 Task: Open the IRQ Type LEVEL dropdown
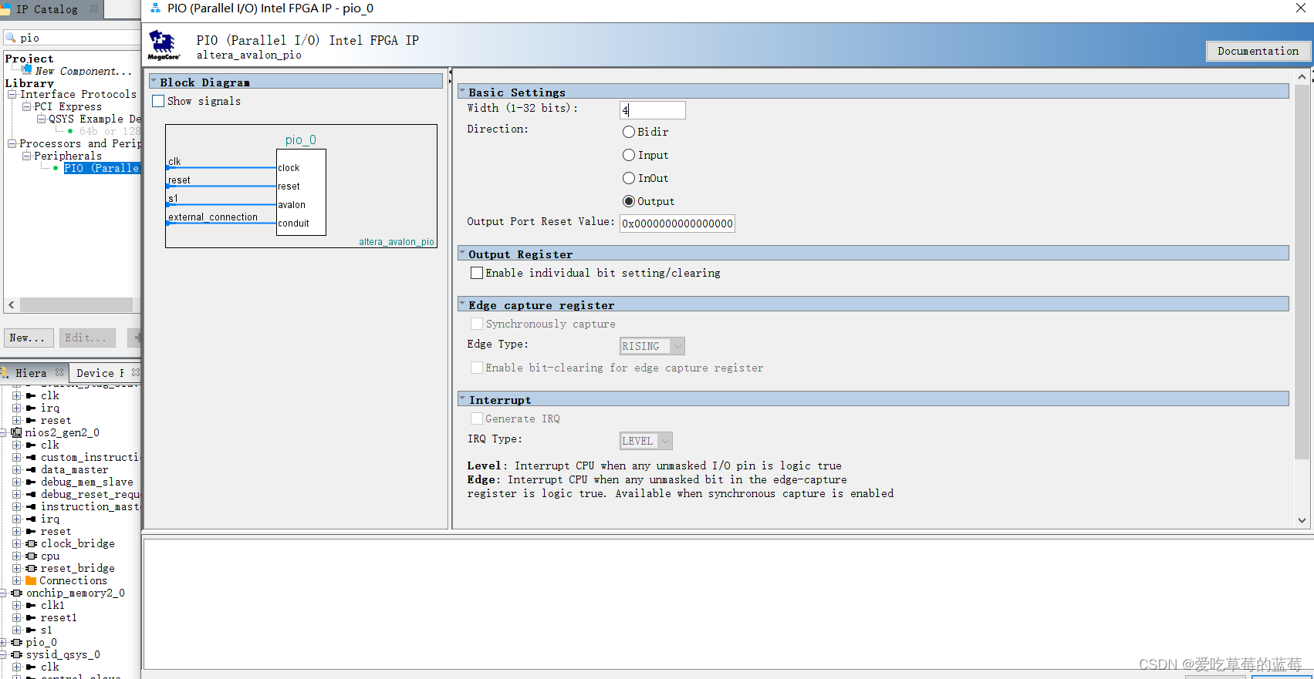(647, 441)
